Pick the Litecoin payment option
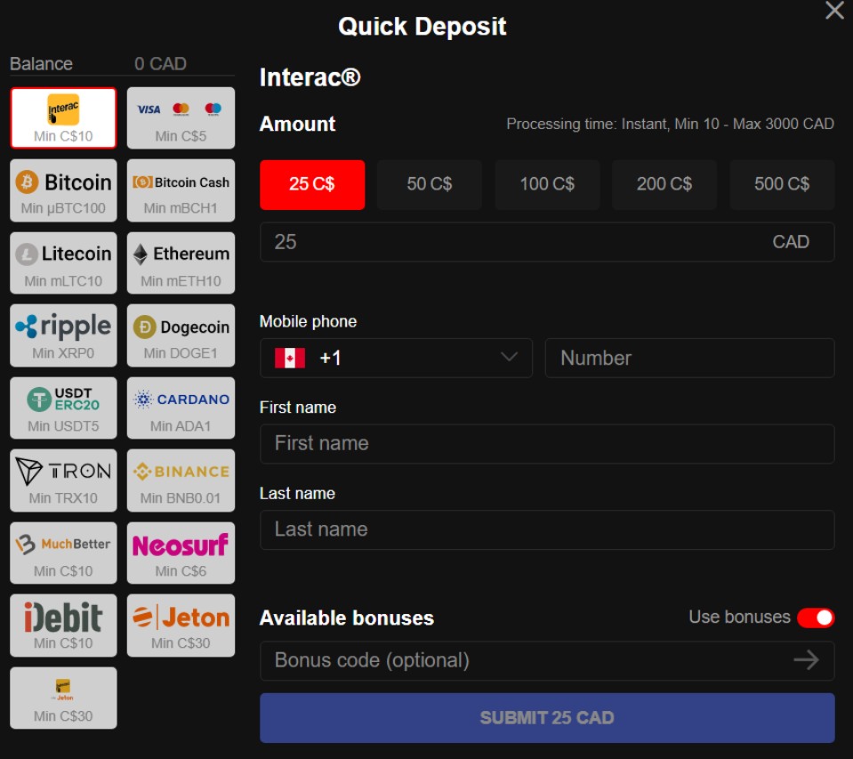This screenshot has width=853, height=759. (63, 263)
